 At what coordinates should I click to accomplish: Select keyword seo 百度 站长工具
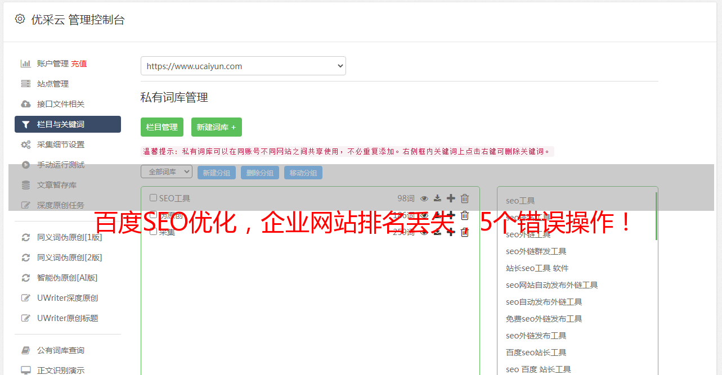click(x=538, y=369)
